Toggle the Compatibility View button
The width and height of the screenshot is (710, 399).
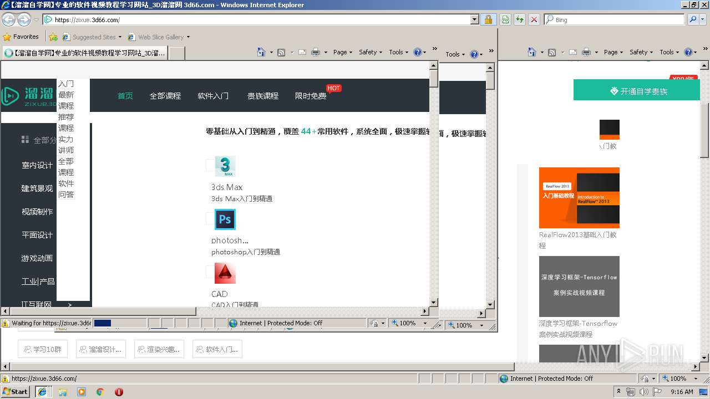click(505, 19)
